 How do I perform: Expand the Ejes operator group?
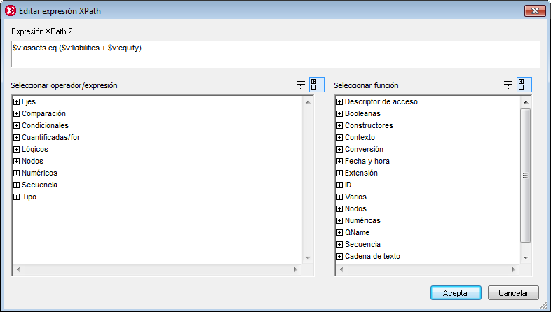click(x=17, y=102)
